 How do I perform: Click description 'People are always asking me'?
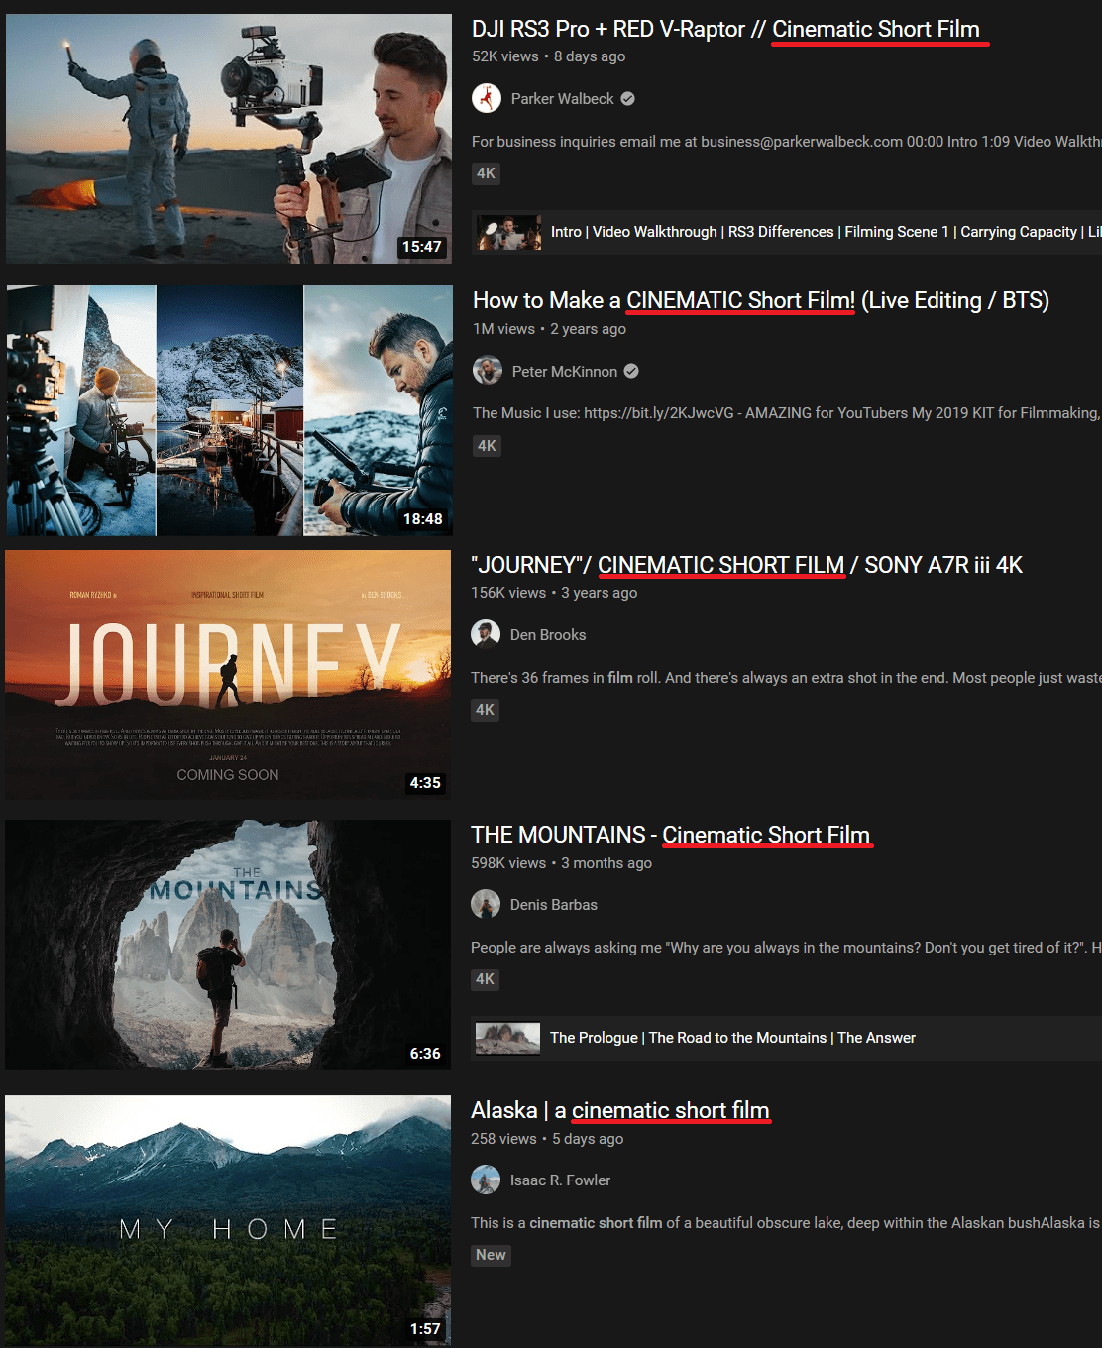(786, 948)
